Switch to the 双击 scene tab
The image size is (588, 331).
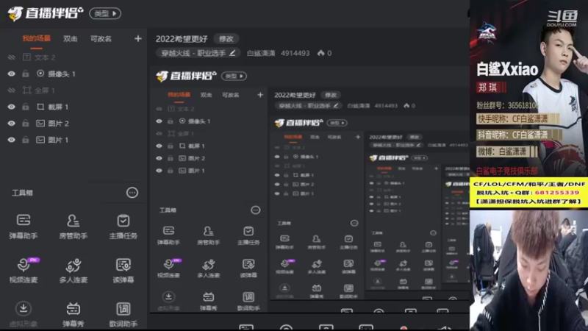70,39
